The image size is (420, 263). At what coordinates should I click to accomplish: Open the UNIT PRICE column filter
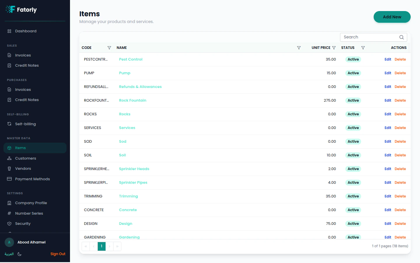coord(334,48)
